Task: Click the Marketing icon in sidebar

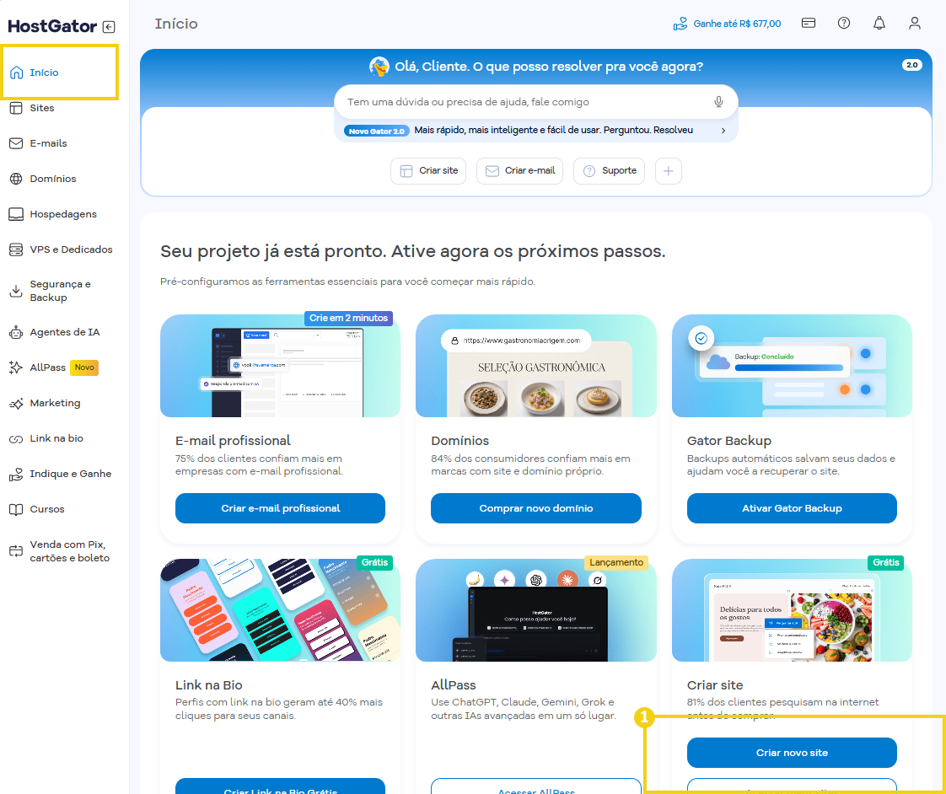Action: coord(16,404)
